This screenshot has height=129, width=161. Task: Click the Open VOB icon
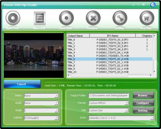[66, 18]
